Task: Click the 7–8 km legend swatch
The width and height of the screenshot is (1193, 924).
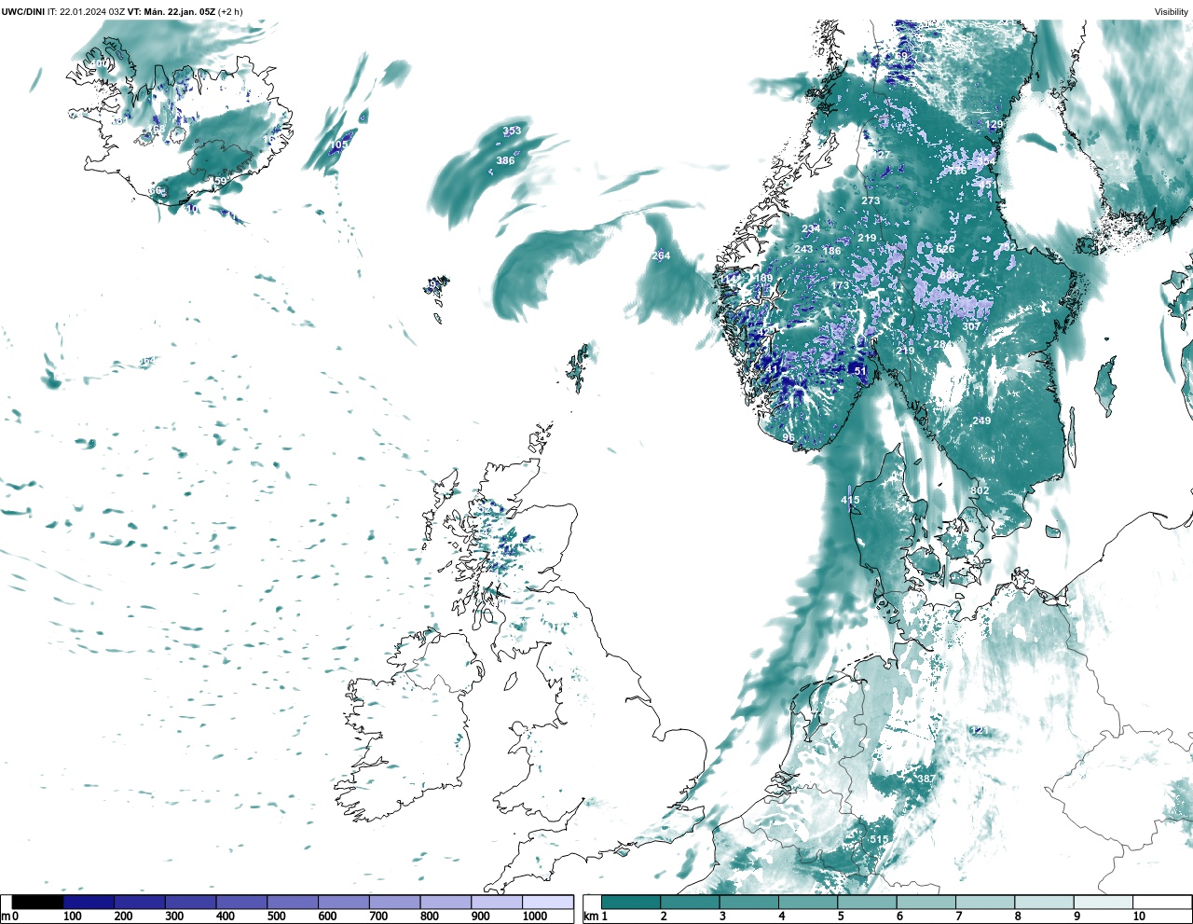Action: 985,902
